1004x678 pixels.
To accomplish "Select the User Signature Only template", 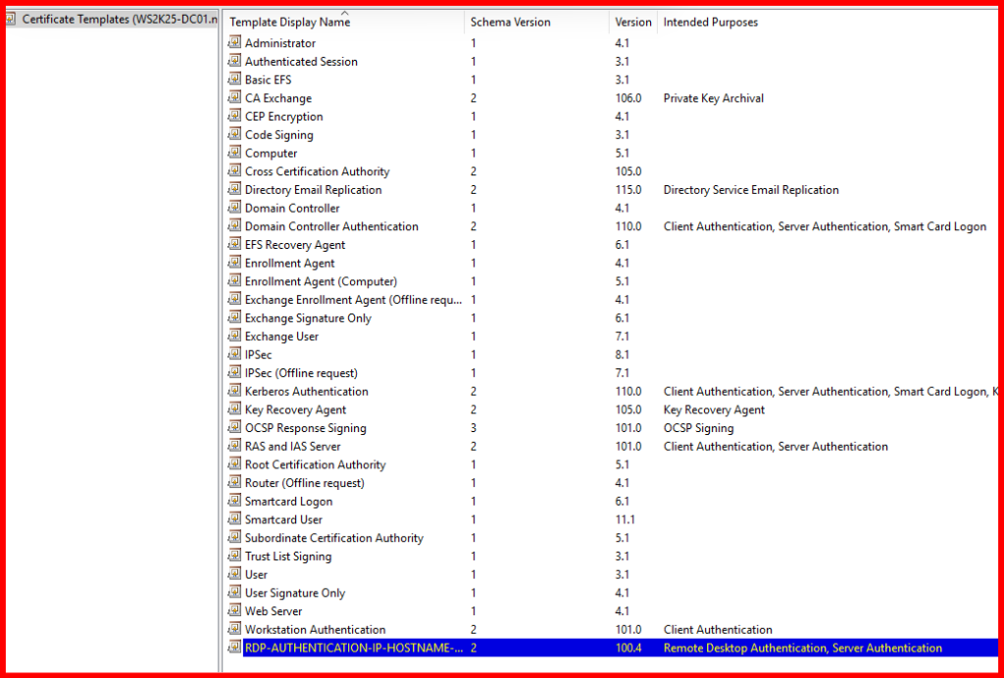I will pyautogui.click(x=294, y=593).
